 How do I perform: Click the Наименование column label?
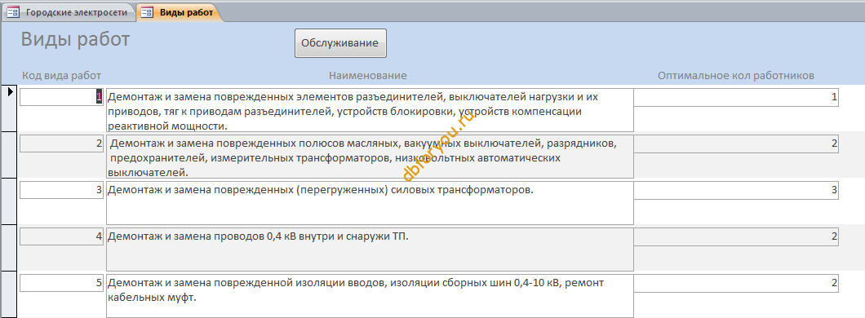pyautogui.click(x=368, y=76)
